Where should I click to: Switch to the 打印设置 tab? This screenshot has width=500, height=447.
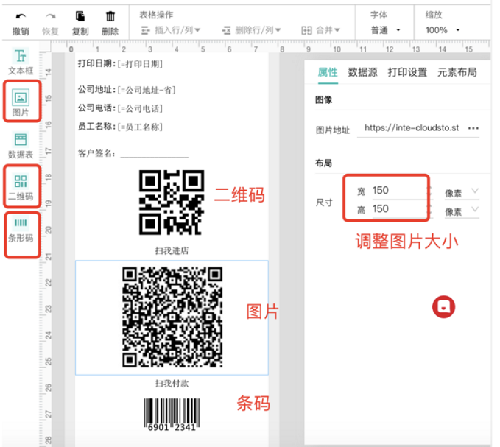pos(407,72)
